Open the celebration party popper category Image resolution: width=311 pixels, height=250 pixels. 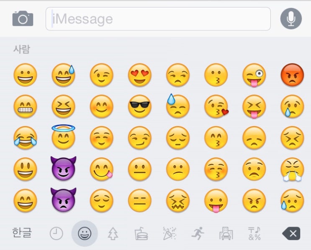coord(170,233)
